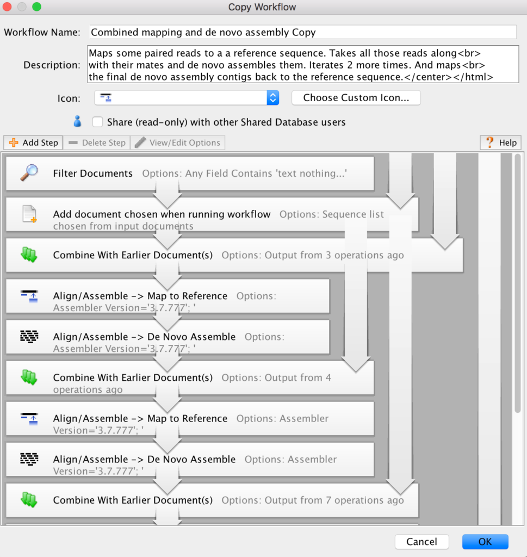The width and height of the screenshot is (527, 557).
Task: Click the second De Novo Assemble icon
Action: (x=28, y=459)
